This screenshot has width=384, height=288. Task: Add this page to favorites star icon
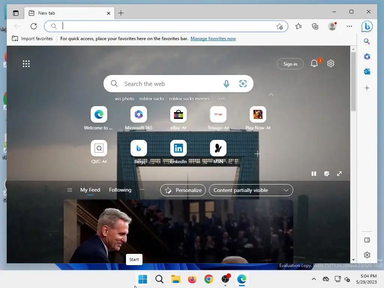click(279, 27)
